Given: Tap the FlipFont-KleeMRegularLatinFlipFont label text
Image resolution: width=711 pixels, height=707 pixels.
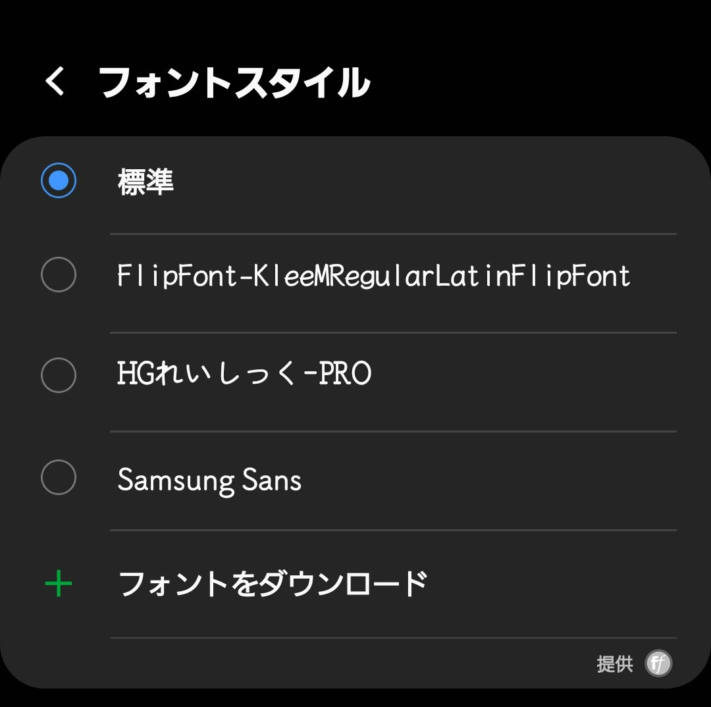Looking at the screenshot, I should 374,275.
